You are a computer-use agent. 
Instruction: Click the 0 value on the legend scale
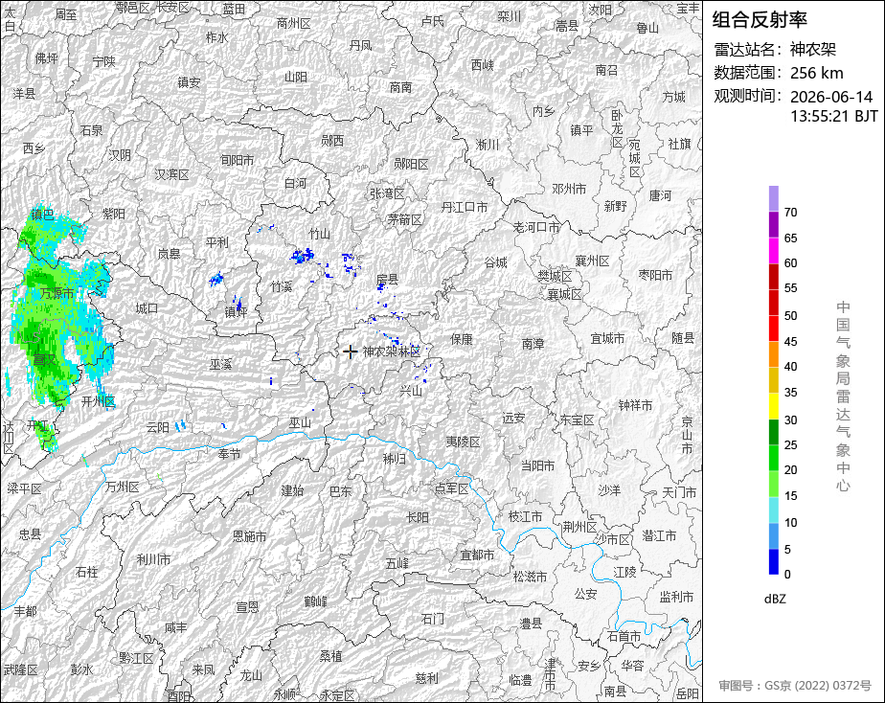(x=788, y=575)
